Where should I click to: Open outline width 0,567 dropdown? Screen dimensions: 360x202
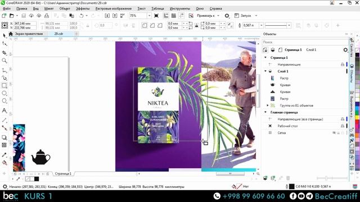click(x=261, y=25)
